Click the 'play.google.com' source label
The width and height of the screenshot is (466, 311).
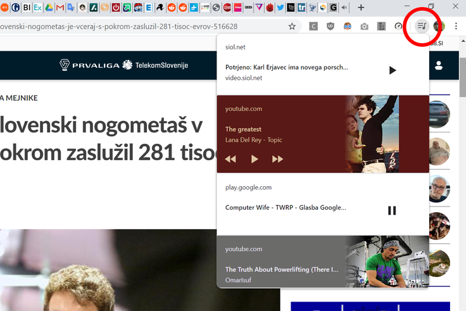[x=248, y=187]
